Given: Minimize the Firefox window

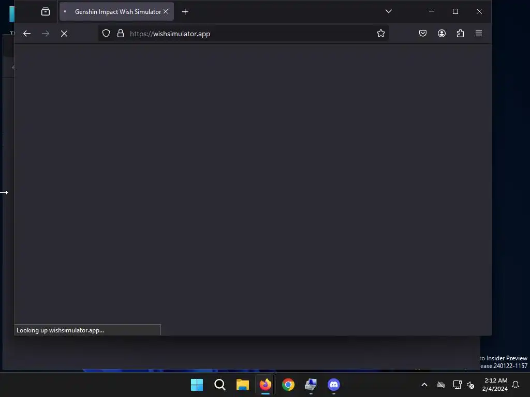Looking at the screenshot, I should [x=432, y=11].
